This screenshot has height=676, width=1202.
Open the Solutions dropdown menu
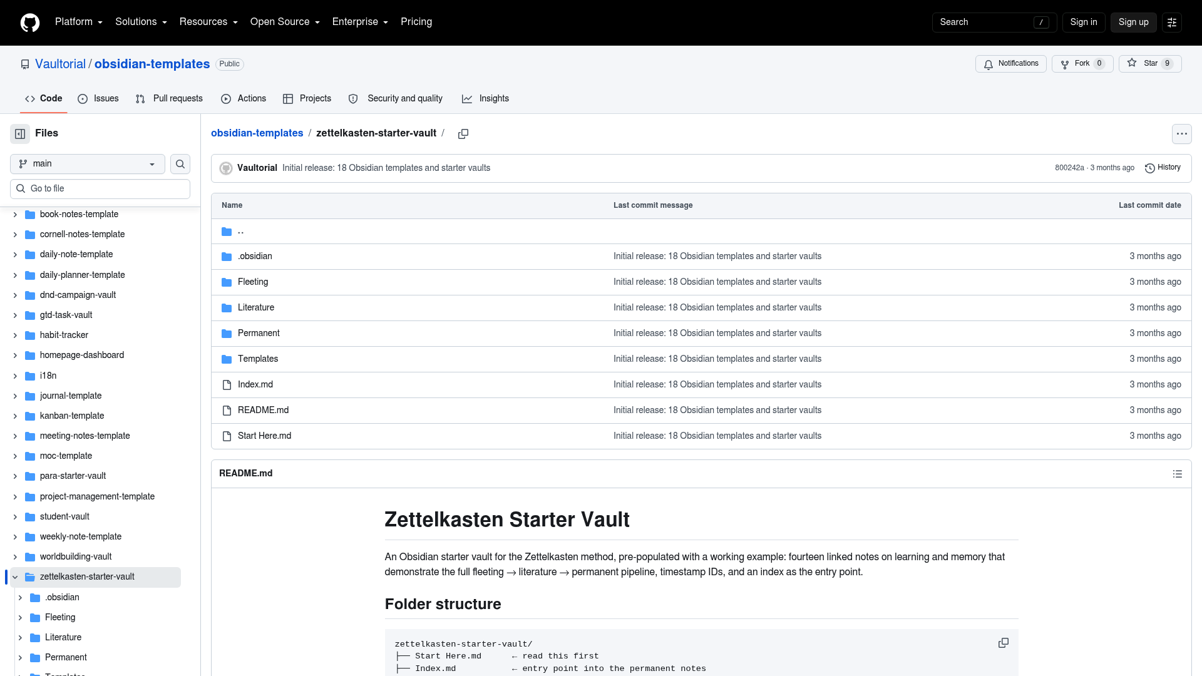[x=141, y=22]
